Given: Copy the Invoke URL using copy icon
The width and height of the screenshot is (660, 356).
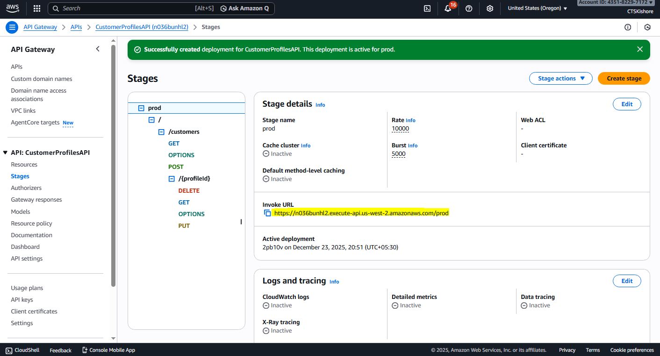Looking at the screenshot, I should (267, 213).
